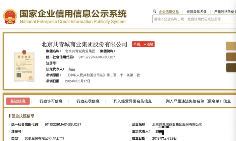The width and height of the screenshot is (236, 141).
Task: Open the 列入经营异常名录信息 tab
Action: click(132, 101)
